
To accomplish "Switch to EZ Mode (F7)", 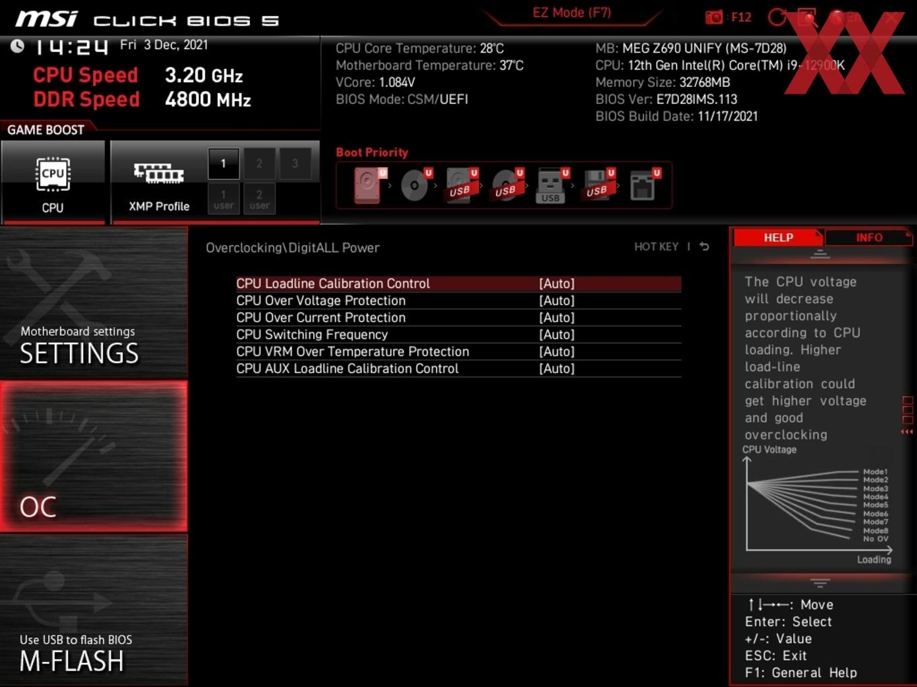I will point(572,12).
